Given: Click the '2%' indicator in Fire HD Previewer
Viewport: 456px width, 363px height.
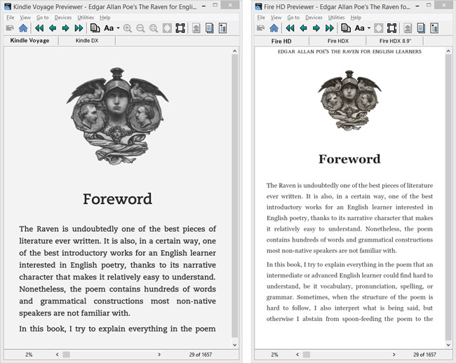Looking at the screenshot, I should pyautogui.click(x=274, y=355).
